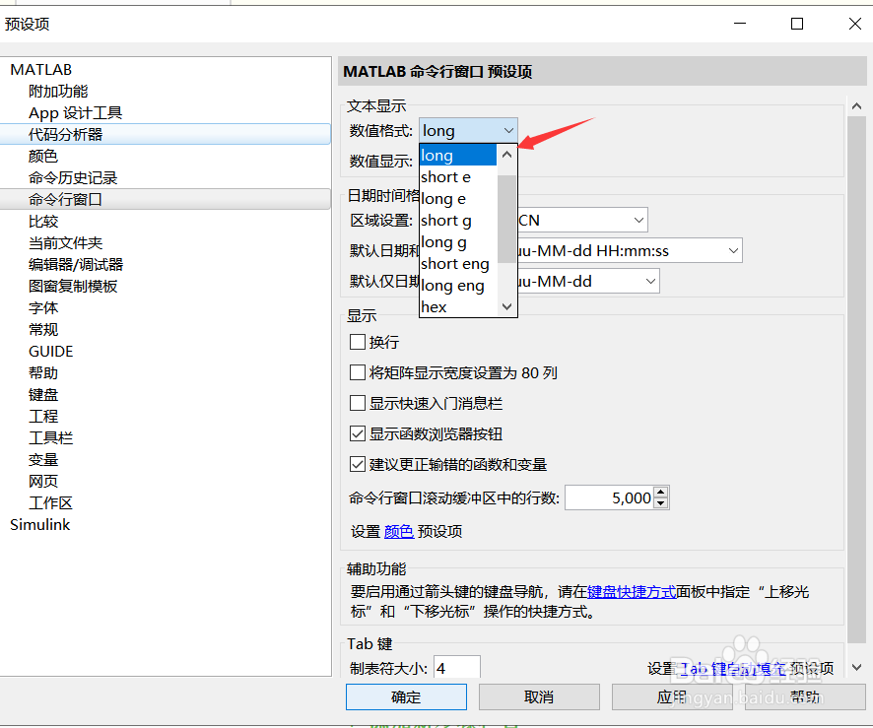Screen dimensions: 873x728
Task: Select 代码分析器 in the tree
Action: click(x=166, y=134)
